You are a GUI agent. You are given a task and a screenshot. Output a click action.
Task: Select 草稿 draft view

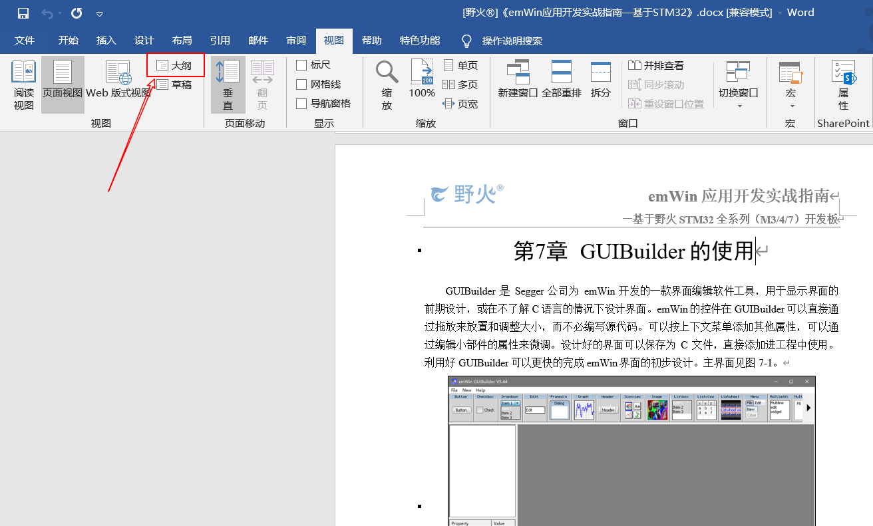pos(174,84)
